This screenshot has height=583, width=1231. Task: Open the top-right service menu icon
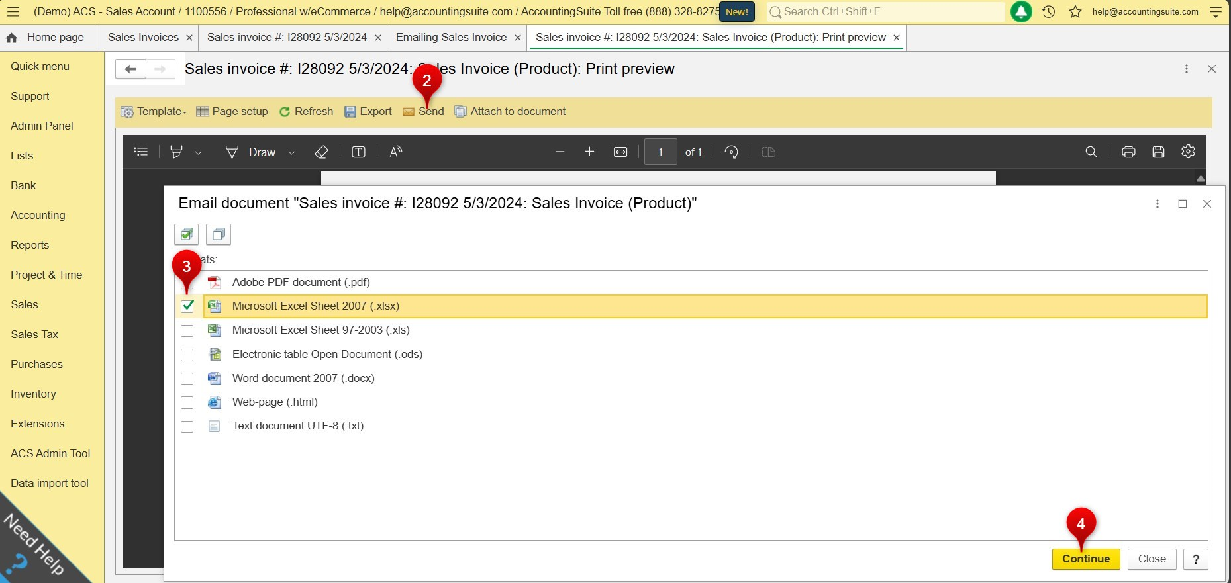[x=1216, y=11]
